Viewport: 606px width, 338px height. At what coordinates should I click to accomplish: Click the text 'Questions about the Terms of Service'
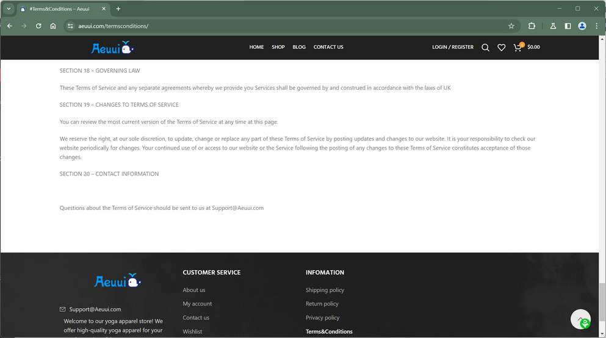pos(106,208)
